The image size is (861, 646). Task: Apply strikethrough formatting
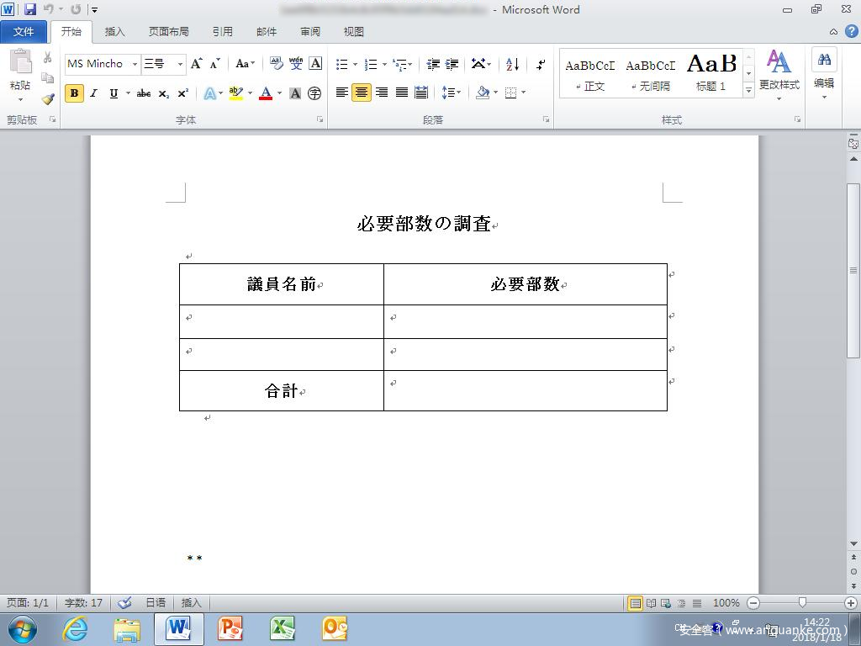coord(144,93)
